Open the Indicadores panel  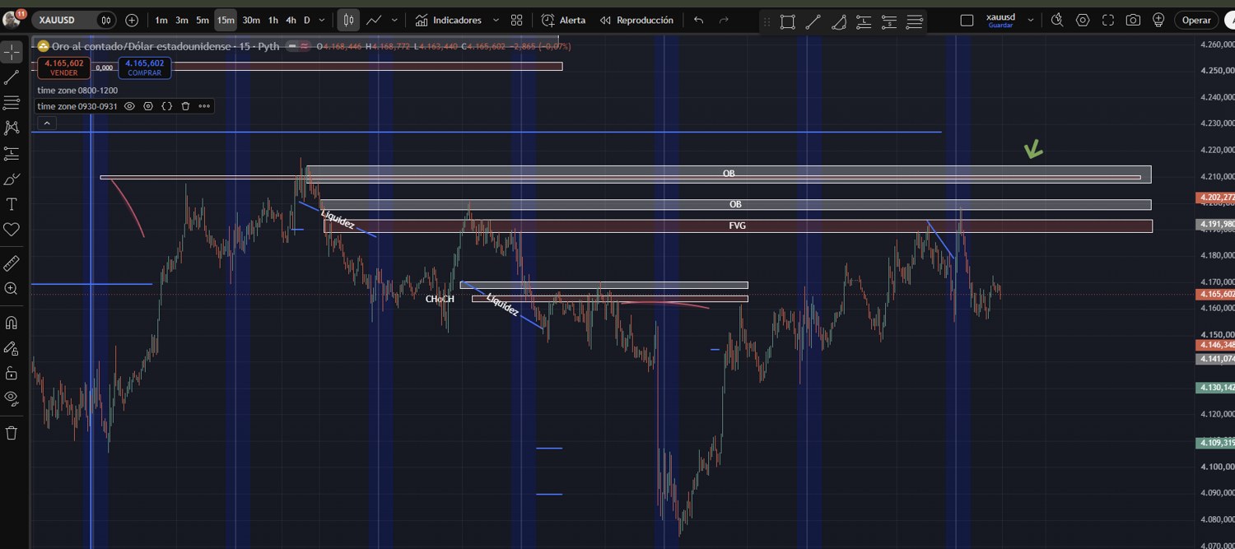[448, 20]
